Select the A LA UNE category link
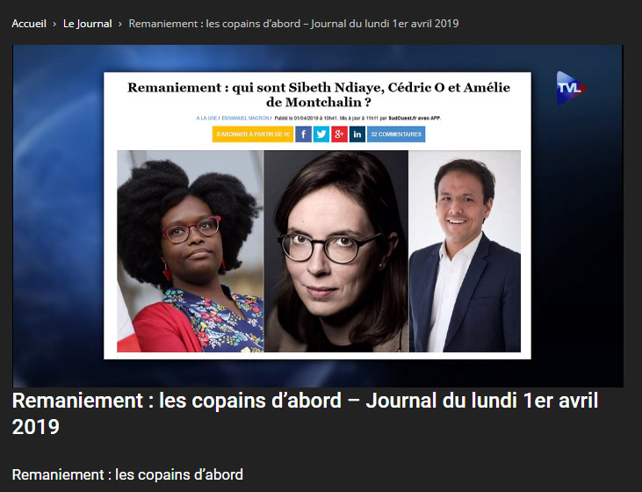This screenshot has width=642, height=492. coord(206,118)
